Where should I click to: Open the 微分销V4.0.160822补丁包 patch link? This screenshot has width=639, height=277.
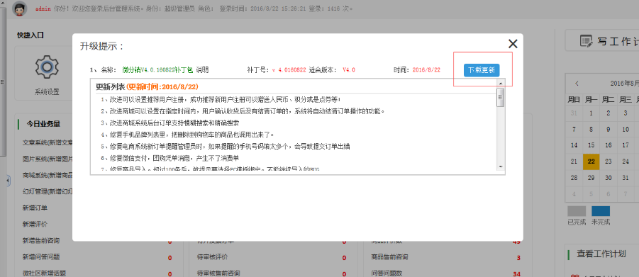click(x=158, y=70)
